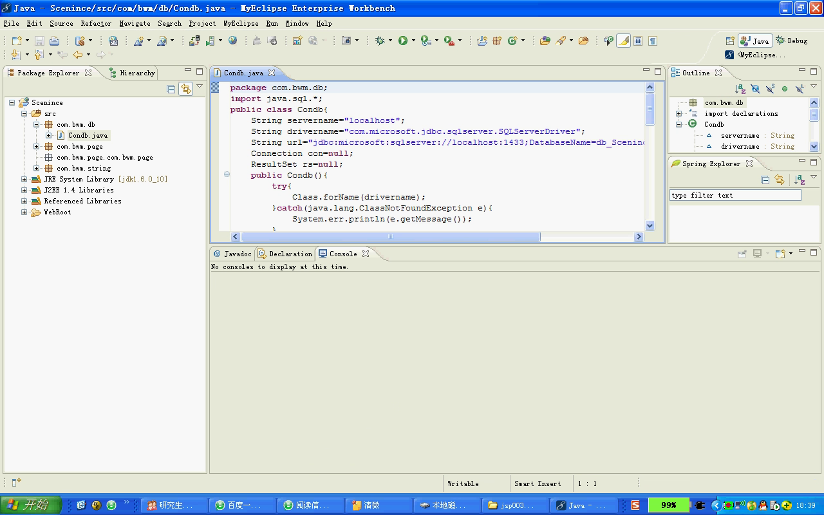
Task: Switch to the Debug perspective
Action: 792,41
